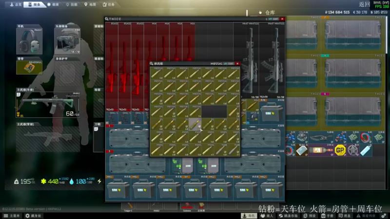Select the helmet with 70/70 durability
390x219 pixels.
pyautogui.click(x=67, y=41)
